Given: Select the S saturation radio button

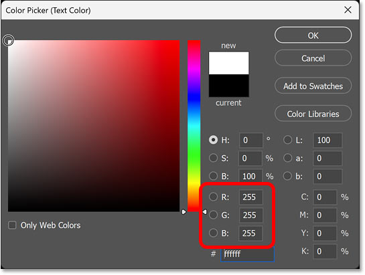Looking at the screenshot, I should click(213, 158).
